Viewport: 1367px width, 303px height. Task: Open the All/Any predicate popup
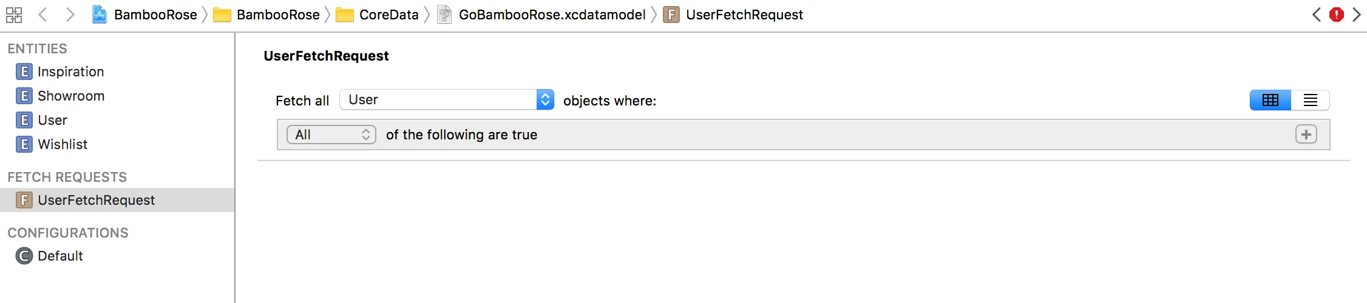point(331,135)
